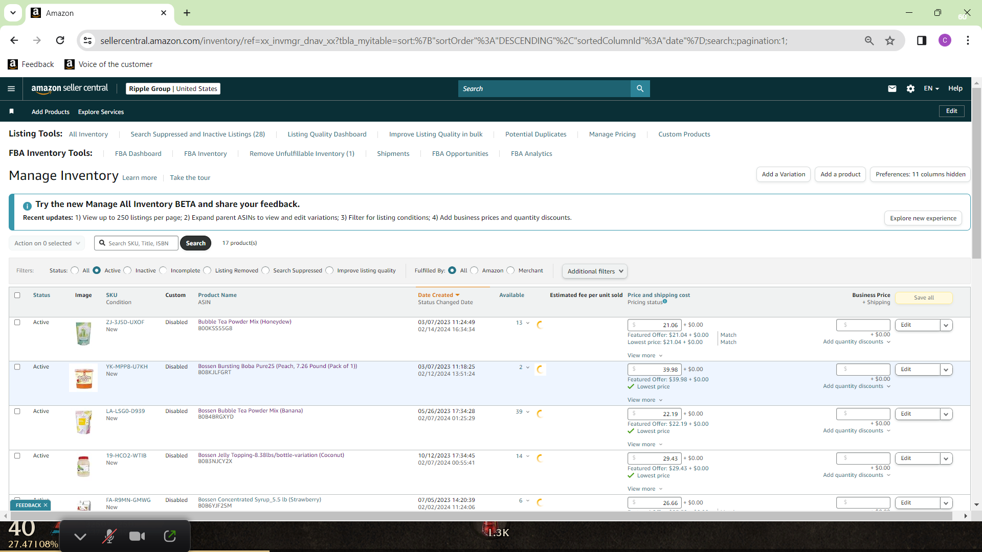Expand Add quantity discounts for Coconut row
The width and height of the screenshot is (982, 552).
[857, 475]
